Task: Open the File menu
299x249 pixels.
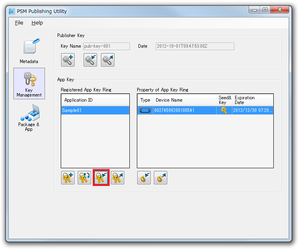Action: coord(19,23)
